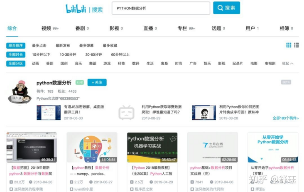This screenshot has height=192, width=304.
Task: Filter by 动画 category
Action: pos(35,64)
